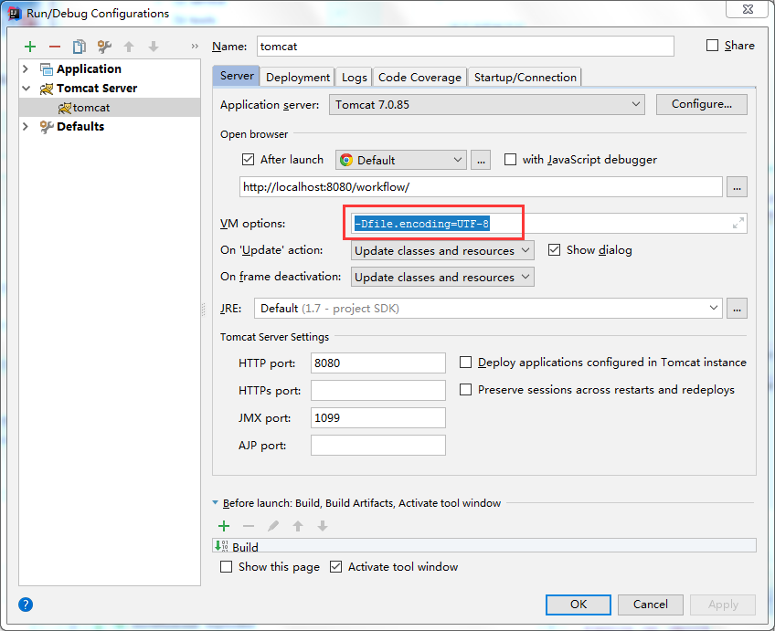The height and width of the screenshot is (631, 775).
Task: Move configuration down in the list
Action: tap(154, 47)
